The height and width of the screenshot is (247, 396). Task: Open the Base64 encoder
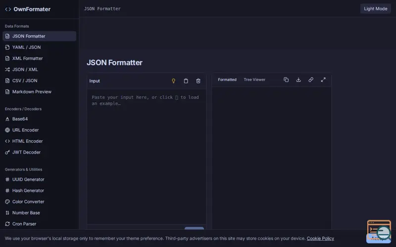[40, 119]
